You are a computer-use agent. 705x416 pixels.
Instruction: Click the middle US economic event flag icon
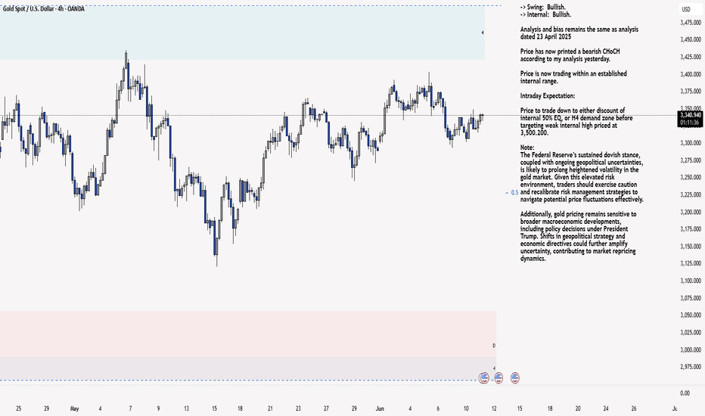[x=498, y=378]
